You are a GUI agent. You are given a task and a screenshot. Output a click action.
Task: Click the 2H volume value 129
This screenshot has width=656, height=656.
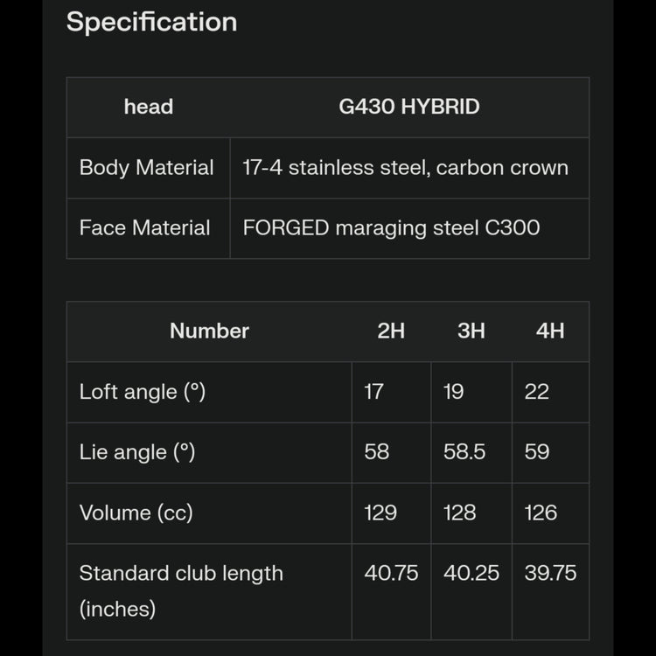coord(380,512)
